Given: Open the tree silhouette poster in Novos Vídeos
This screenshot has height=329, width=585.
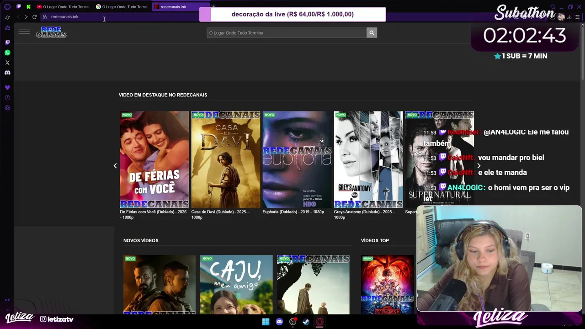Looking at the screenshot, I should 313,285.
